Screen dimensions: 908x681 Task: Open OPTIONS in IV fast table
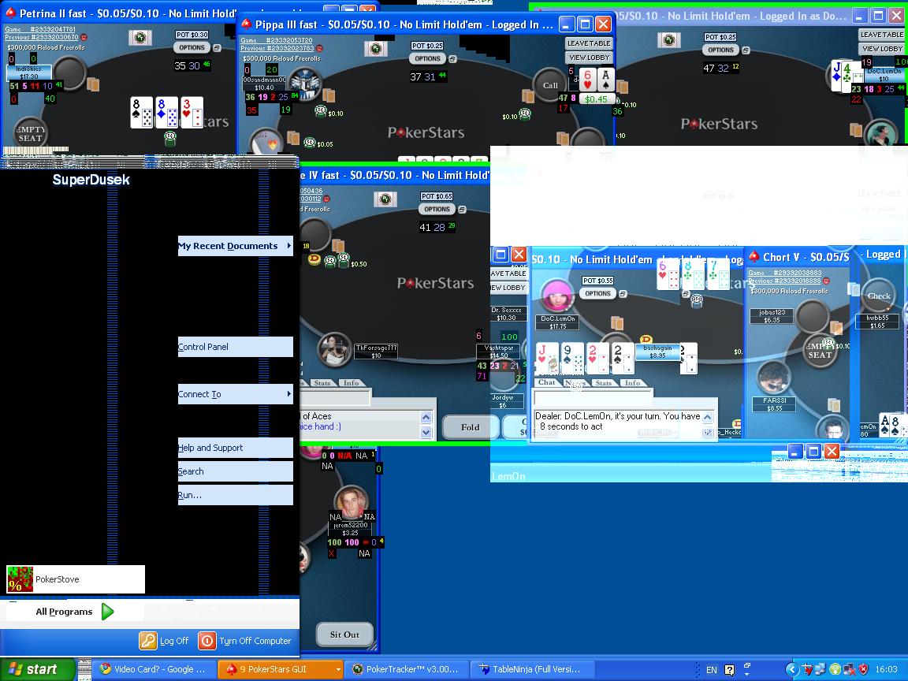437,209
